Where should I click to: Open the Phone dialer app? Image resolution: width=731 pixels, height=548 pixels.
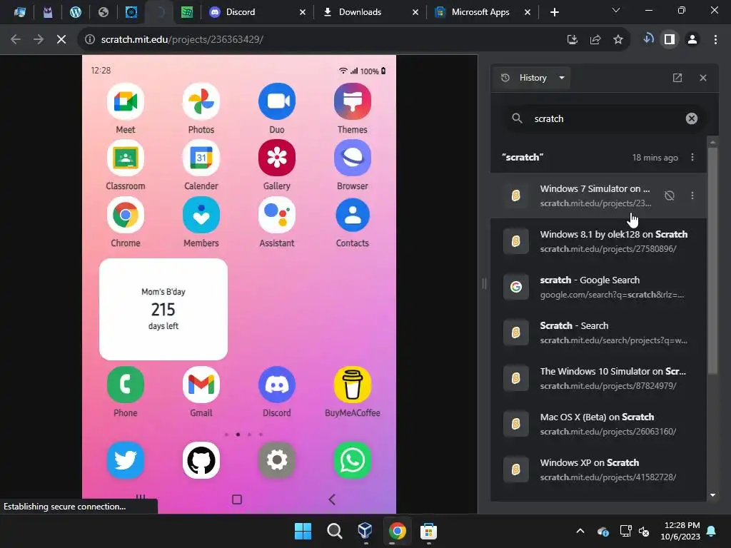[126, 385]
